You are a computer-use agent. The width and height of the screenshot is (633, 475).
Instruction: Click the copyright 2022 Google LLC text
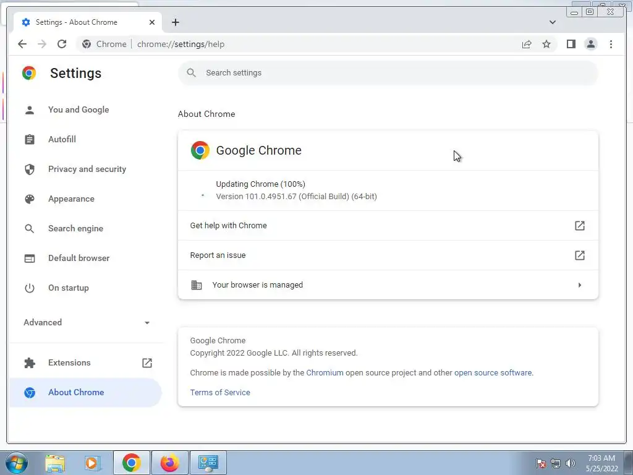pos(274,353)
